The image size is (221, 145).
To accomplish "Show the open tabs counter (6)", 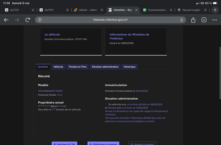I will tap(204, 20).
